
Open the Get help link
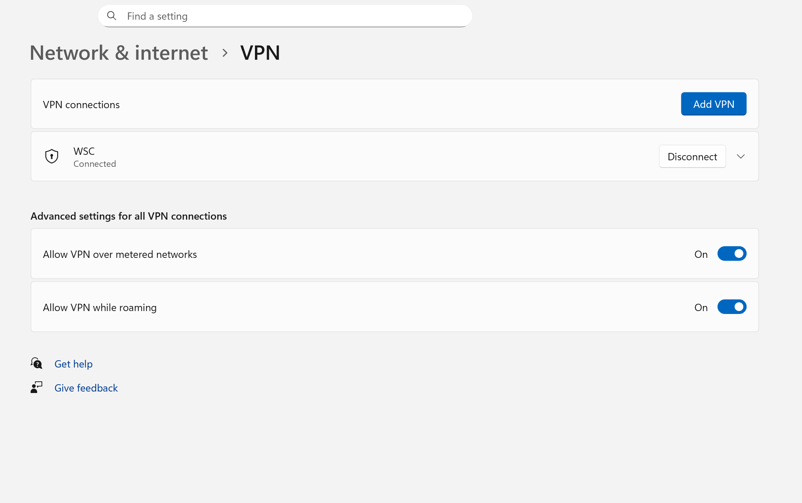pyautogui.click(x=74, y=364)
